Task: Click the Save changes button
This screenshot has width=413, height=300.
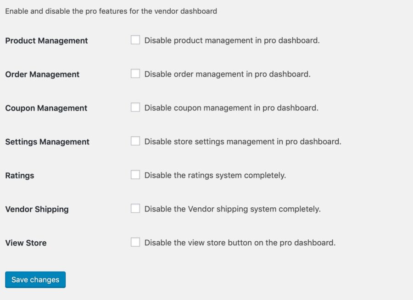Action: tap(35, 279)
